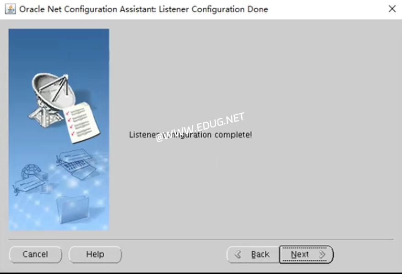The width and height of the screenshot is (402, 274).
Task: Cancel the Net Configuration Assistant
Action: 35,254
